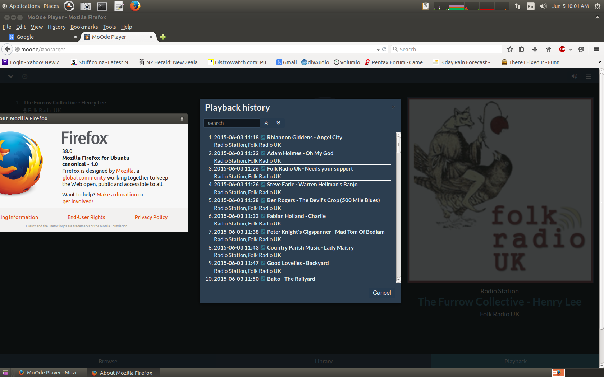The height and width of the screenshot is (377, 604).
Task: Cancel the Playback history dialog
Action: 382,293
